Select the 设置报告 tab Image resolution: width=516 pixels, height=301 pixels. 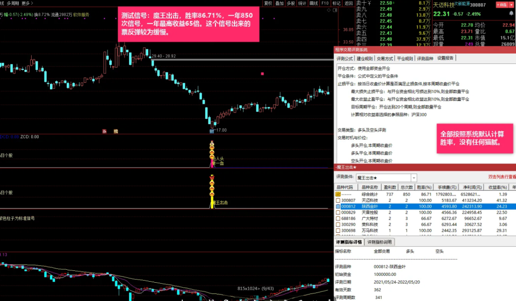pos(445,58)
